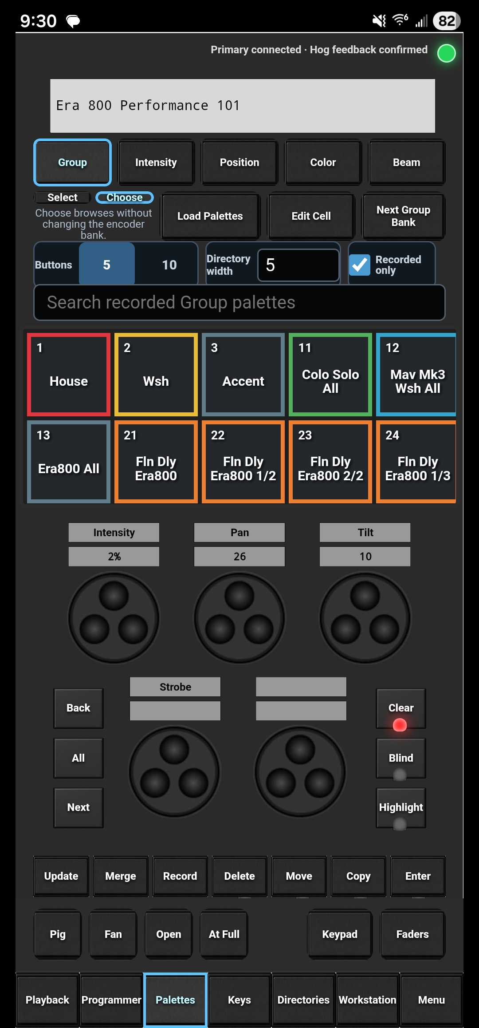Toggle the Recorded only checkbox
Viewport: 479px width, 1028px height.
(x=360, y=265)
